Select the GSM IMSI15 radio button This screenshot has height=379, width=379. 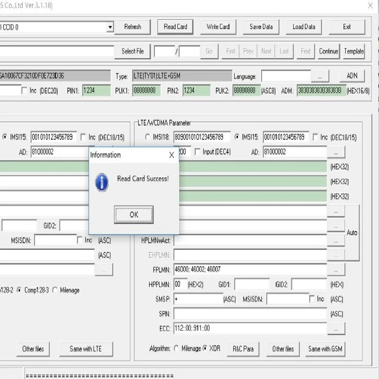click(5, 137)
